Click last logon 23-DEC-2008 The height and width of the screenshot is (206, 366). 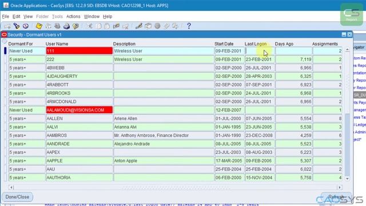click(x=260, y=136)
